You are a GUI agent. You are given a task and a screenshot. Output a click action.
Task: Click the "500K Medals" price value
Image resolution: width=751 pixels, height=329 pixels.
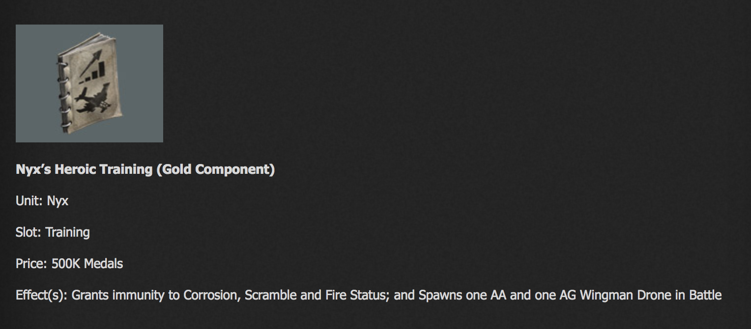coord(87,264)
